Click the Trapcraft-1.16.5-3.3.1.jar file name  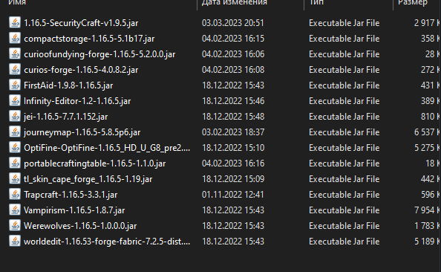(x=71, y=195)
